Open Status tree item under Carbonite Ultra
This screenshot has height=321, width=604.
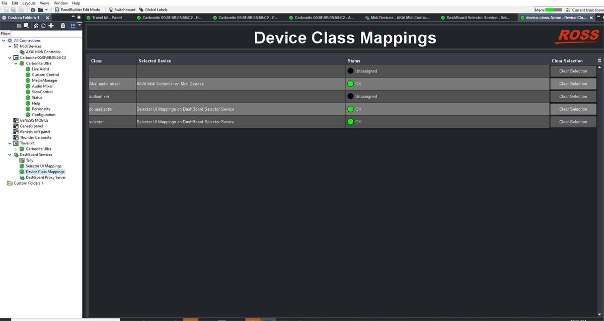pyautogui.click(x=38, y=98)
